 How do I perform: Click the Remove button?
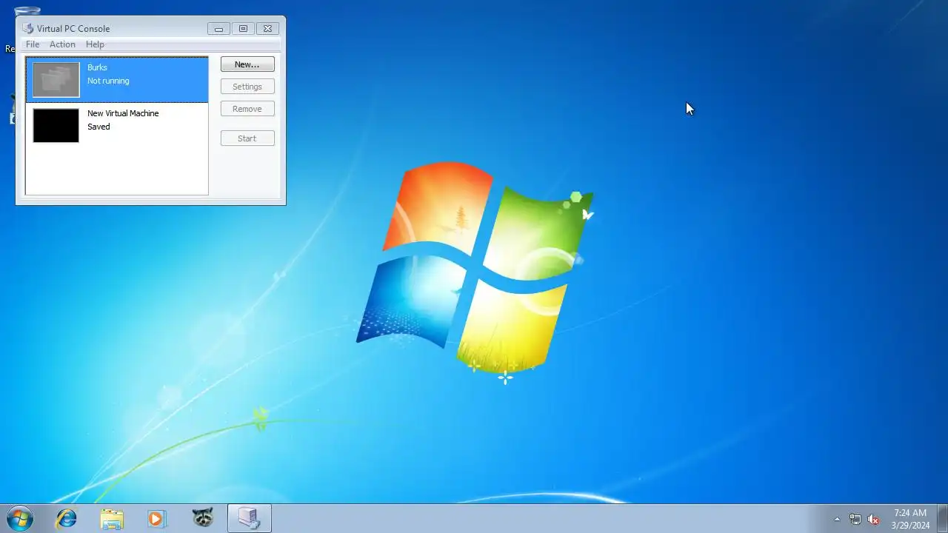tap(247, 109)
